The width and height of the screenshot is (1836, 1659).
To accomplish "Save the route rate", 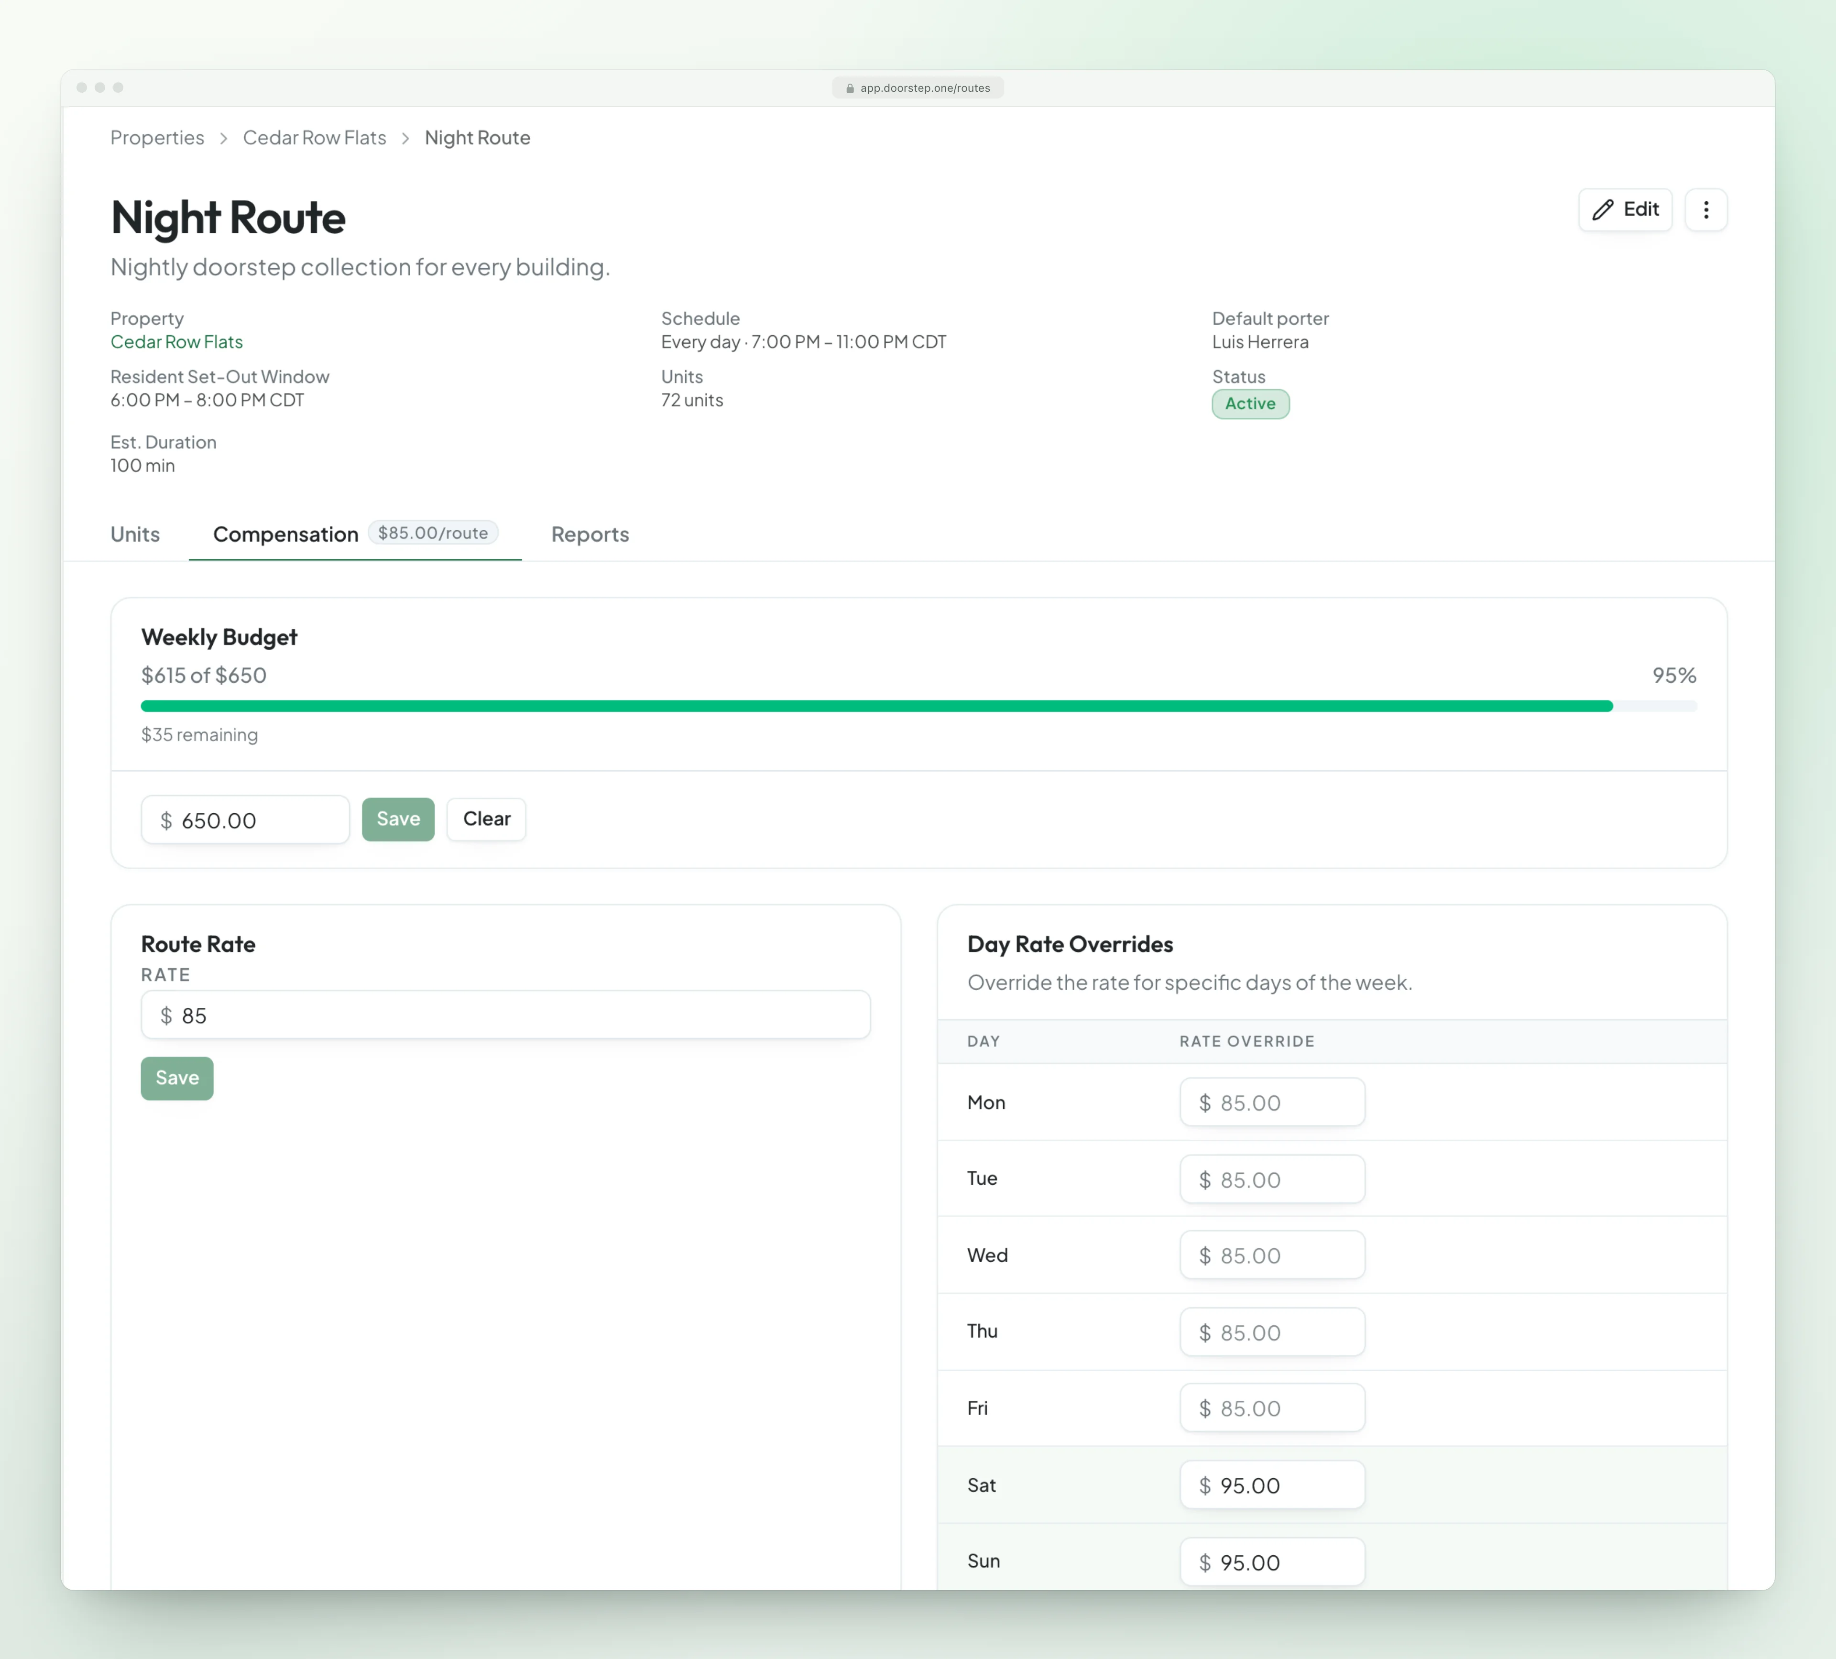I will (x=177, y=1078).
